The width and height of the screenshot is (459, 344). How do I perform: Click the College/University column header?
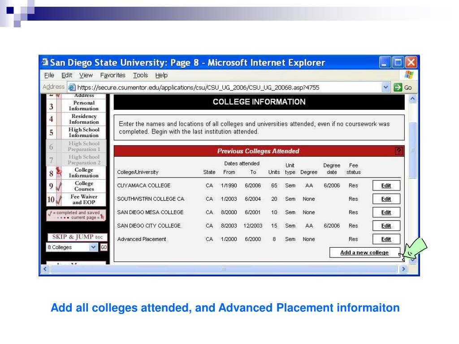138,172
